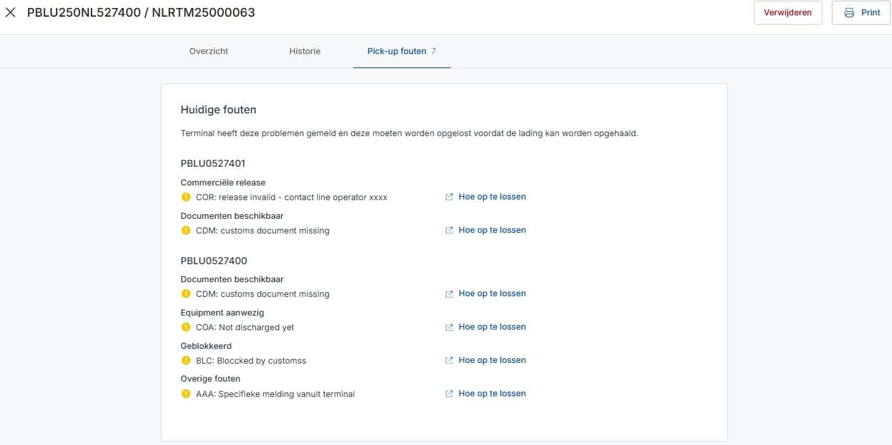Click the printer icon in Print button
The image size is (892, 445).
pos(849,13)
